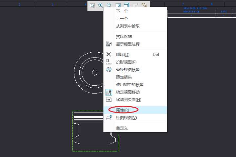The image size is (236, 157).
Task: Click the Refit zoom icon in toolbar
Action: [92, 6]
